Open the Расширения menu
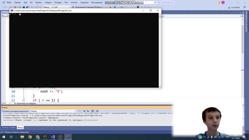The width and height of the screenshot is (249, 140). coord(97,3)
